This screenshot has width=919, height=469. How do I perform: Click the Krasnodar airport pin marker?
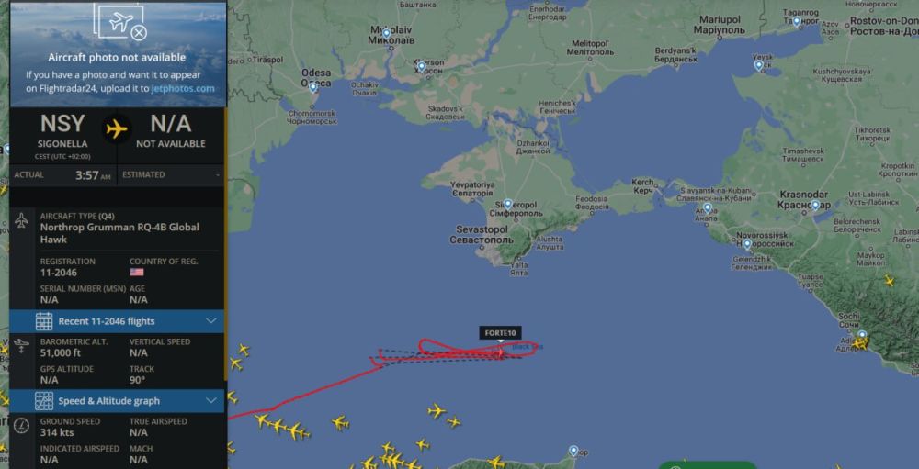click(x=814, y=205)
